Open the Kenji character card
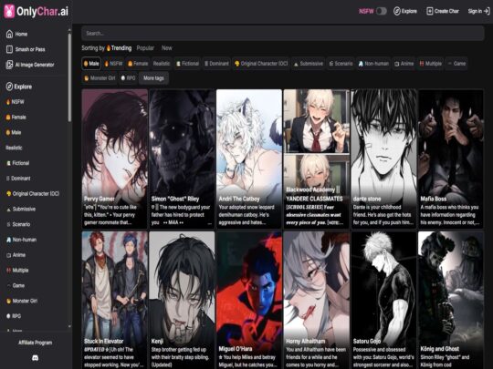 coord(182,301)
